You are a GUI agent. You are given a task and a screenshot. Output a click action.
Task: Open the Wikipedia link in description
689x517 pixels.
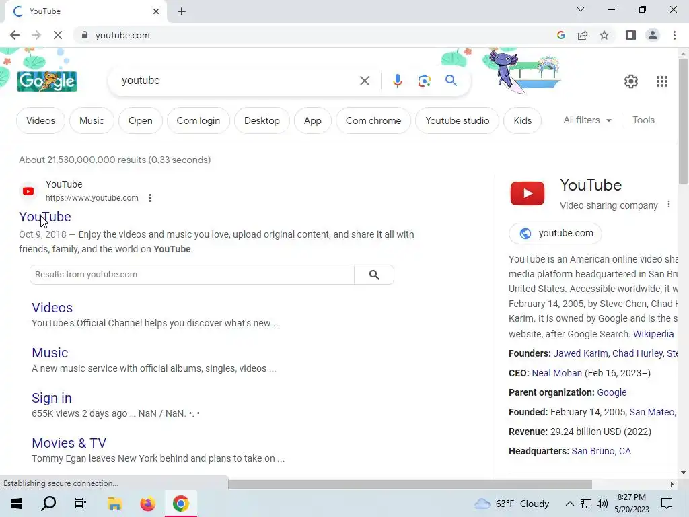click(653, 334)
